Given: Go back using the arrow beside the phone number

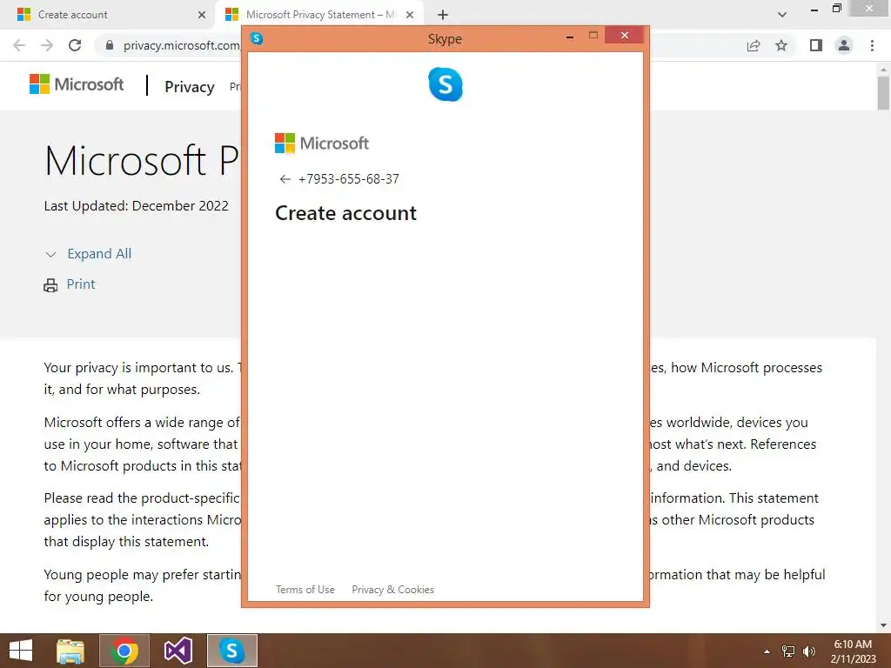Looking at the screenshot, I should 285,179.
